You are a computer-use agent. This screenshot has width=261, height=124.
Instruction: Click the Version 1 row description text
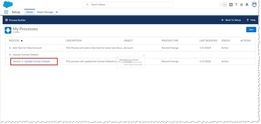(x=95, y=61)
